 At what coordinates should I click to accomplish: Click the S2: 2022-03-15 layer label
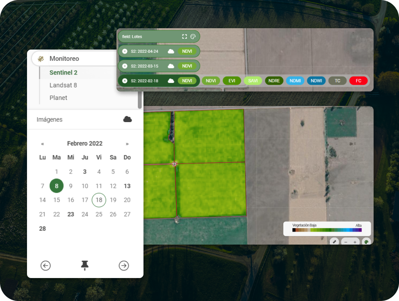point(145,66)
